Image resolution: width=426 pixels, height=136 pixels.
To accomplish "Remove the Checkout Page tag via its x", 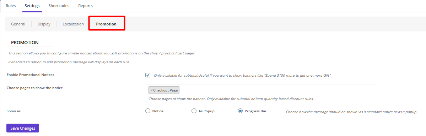I will click(x=152, y=90).
